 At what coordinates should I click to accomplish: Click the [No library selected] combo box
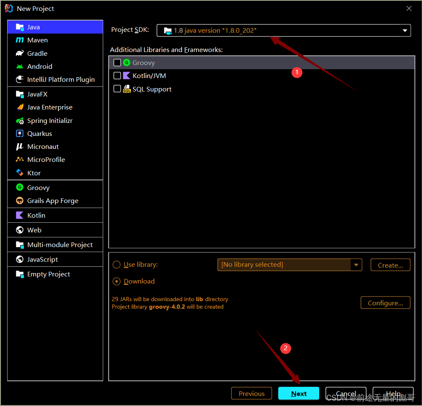(x=289, y=265)
